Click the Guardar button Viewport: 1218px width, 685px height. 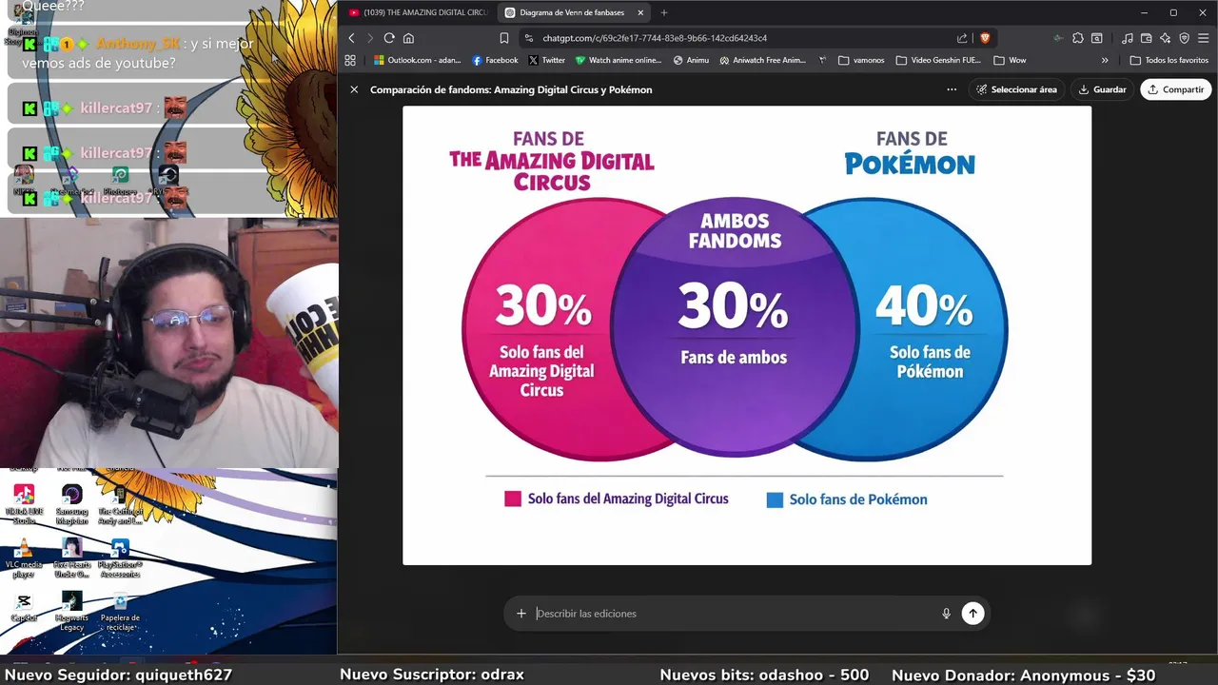click(x=1102, y=89)
